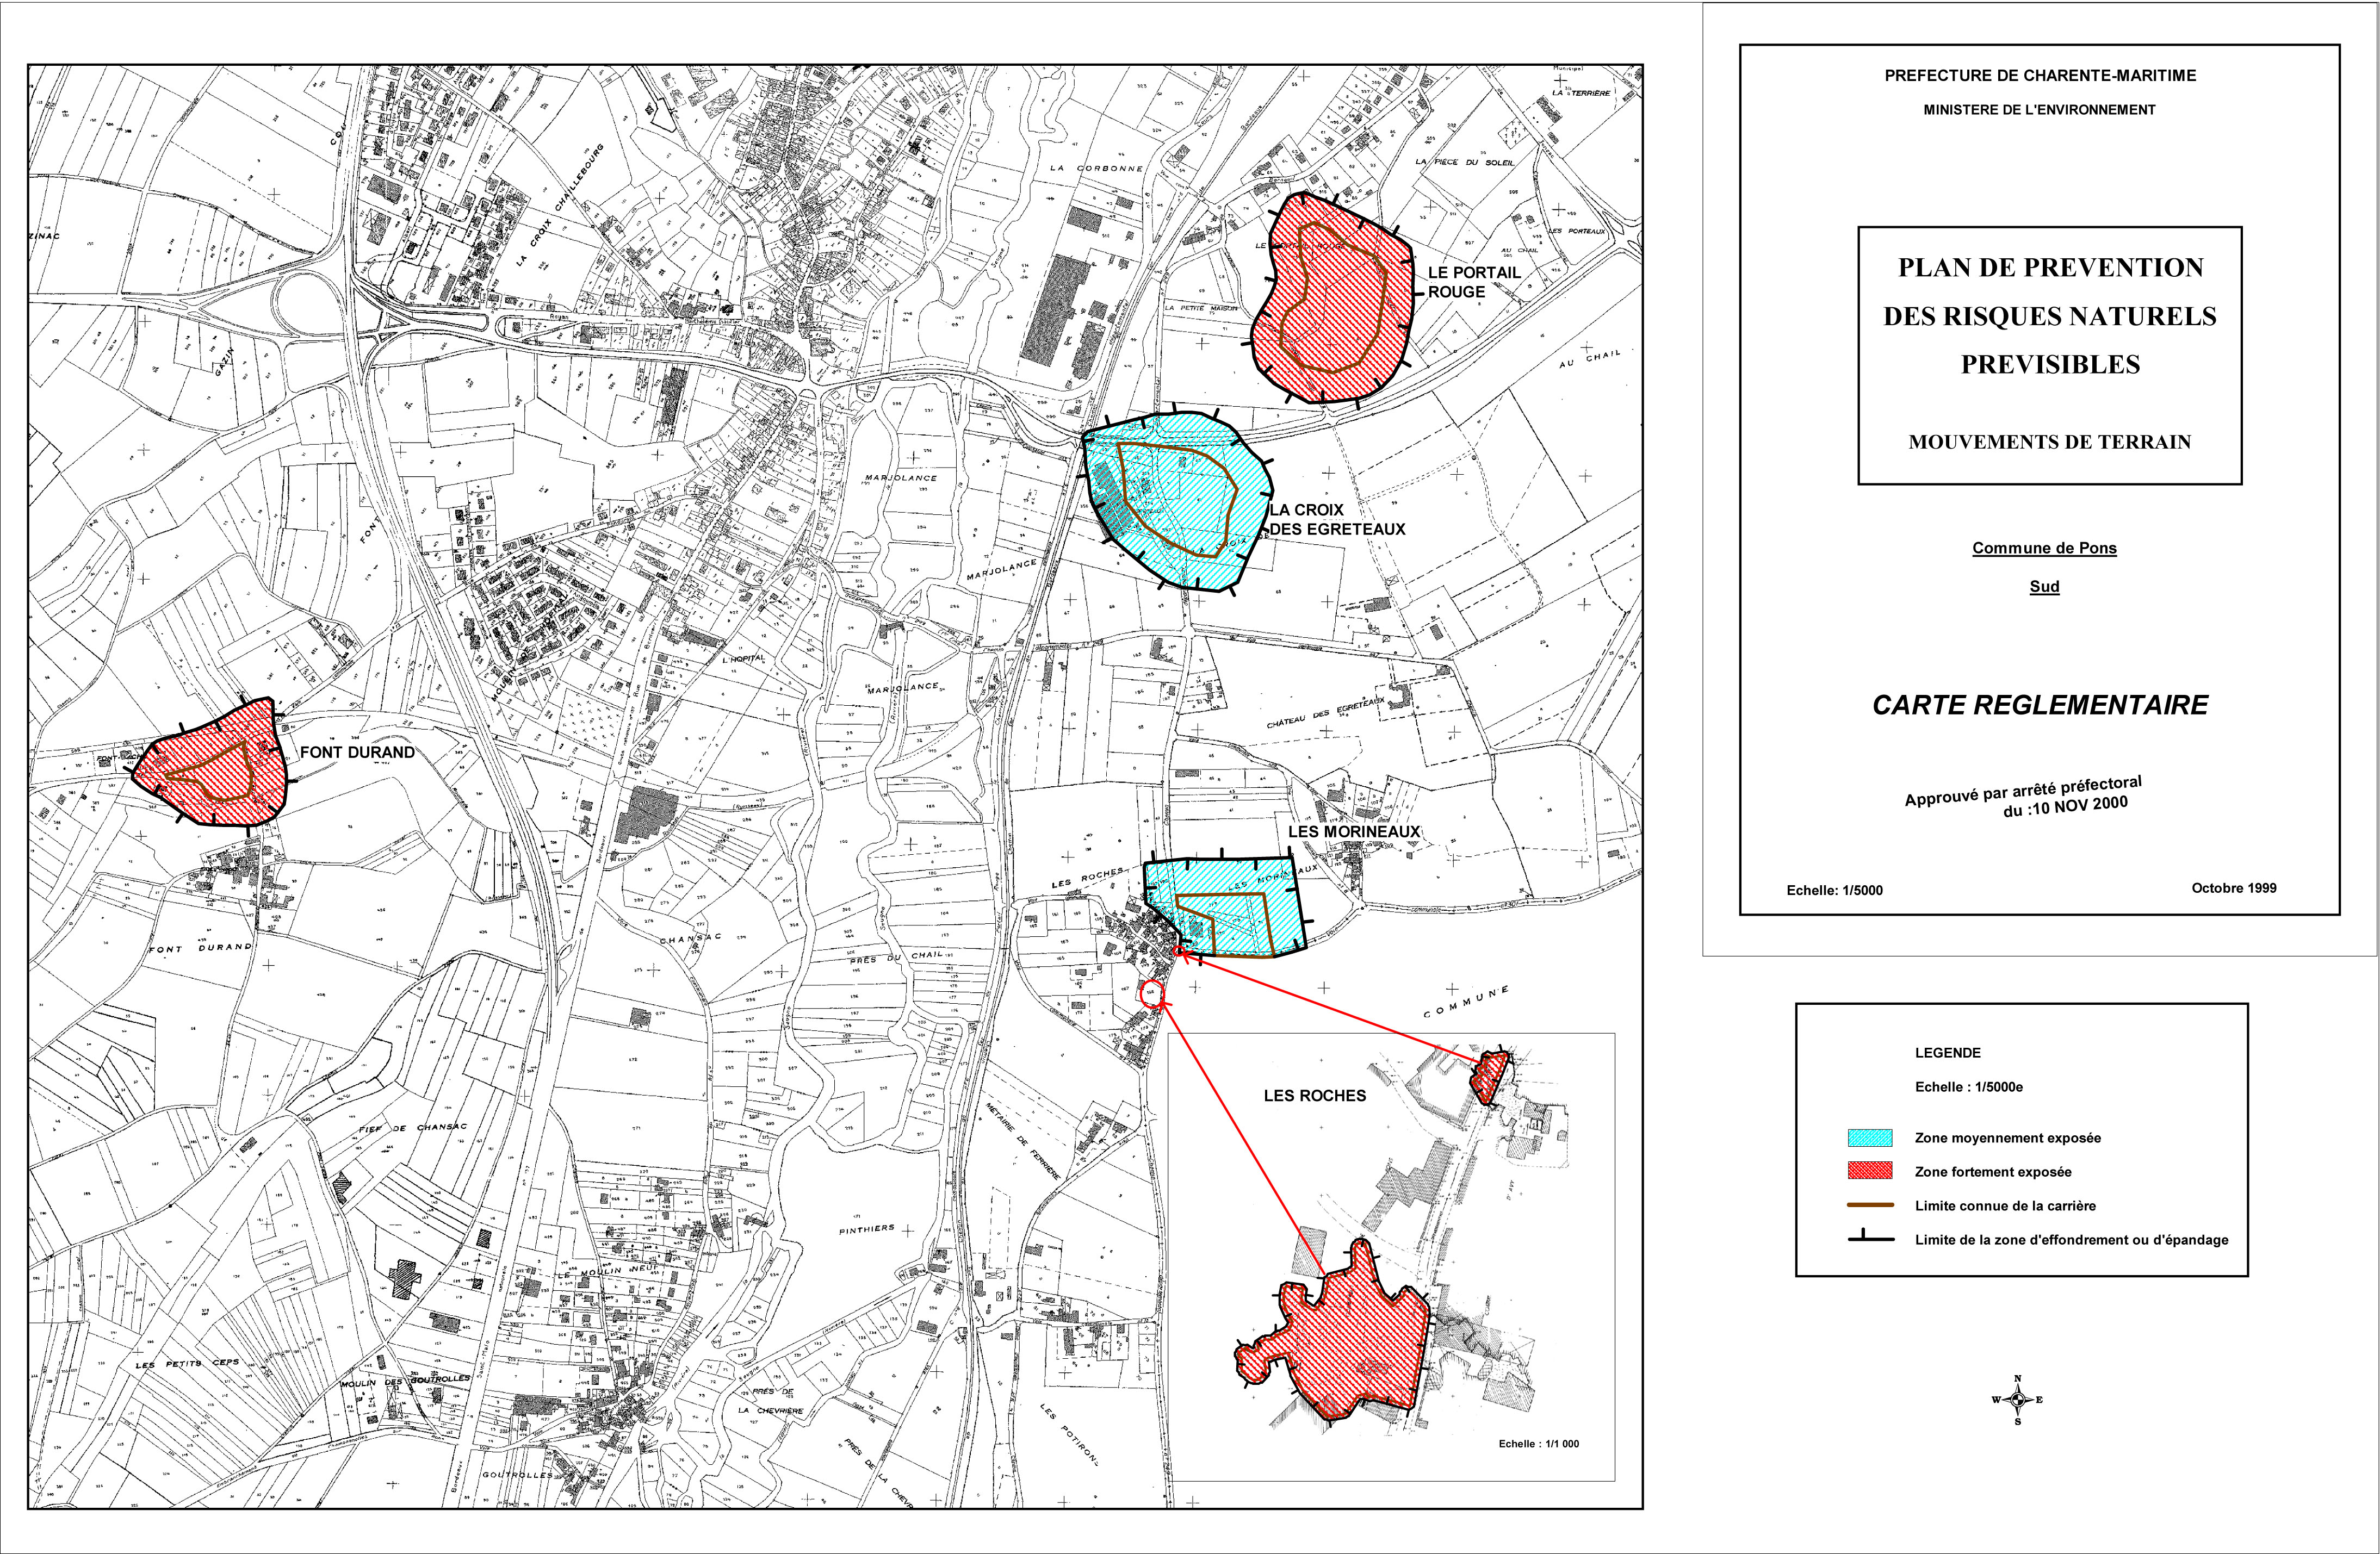
Task: Click the red 'Zone fortement exposée' swatch
Action: coord(1870,1171)
